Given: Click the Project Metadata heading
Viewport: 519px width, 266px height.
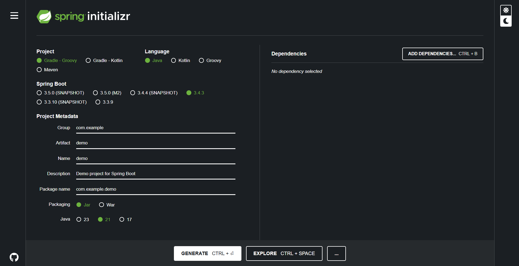Looking at the screenshot, I should (57, 116).
